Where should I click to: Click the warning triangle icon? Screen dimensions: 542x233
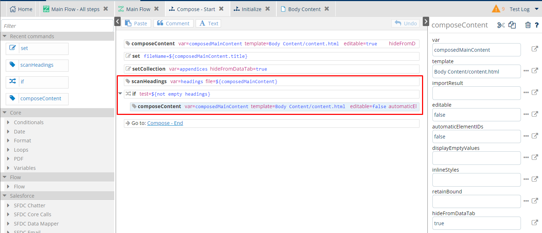(496, 9)
